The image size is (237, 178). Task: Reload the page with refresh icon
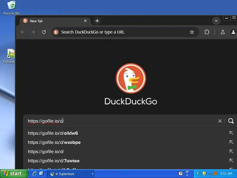(44, 32)
